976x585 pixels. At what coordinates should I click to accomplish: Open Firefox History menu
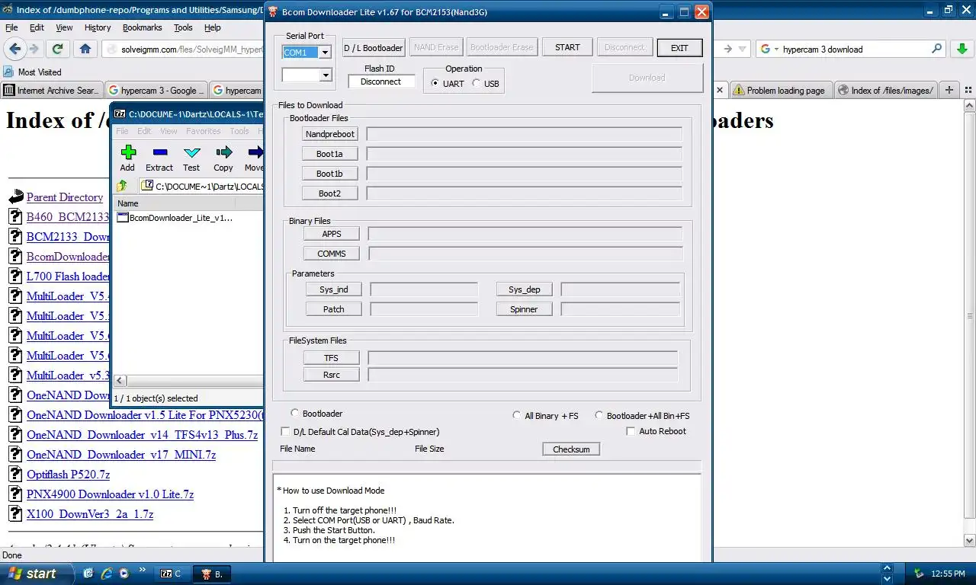click(98, 27)
